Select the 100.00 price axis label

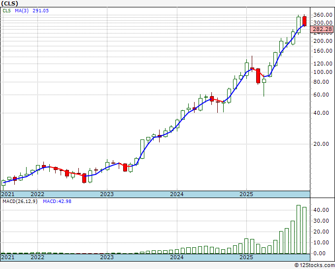click(321, 72)
